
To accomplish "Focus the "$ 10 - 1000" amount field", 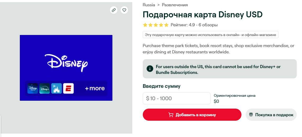I will pyautogui.click(x=176, y=98).
